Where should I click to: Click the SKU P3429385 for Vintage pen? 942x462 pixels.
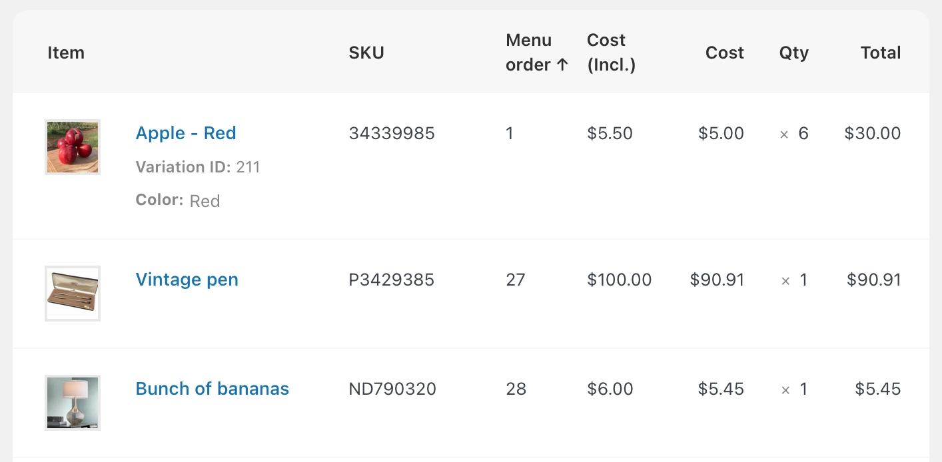tap(391, 280)
